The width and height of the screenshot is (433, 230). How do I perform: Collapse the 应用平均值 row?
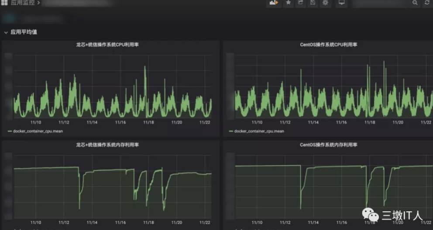(6, 32)
